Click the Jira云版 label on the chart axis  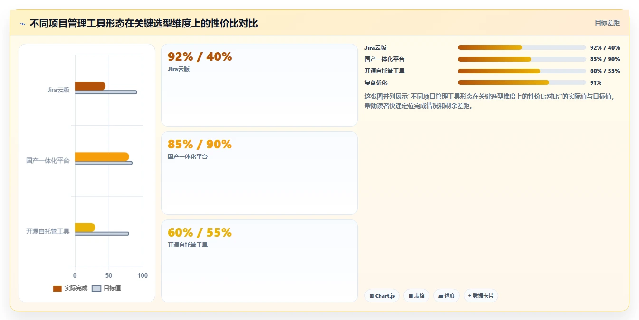coord(58,90)
